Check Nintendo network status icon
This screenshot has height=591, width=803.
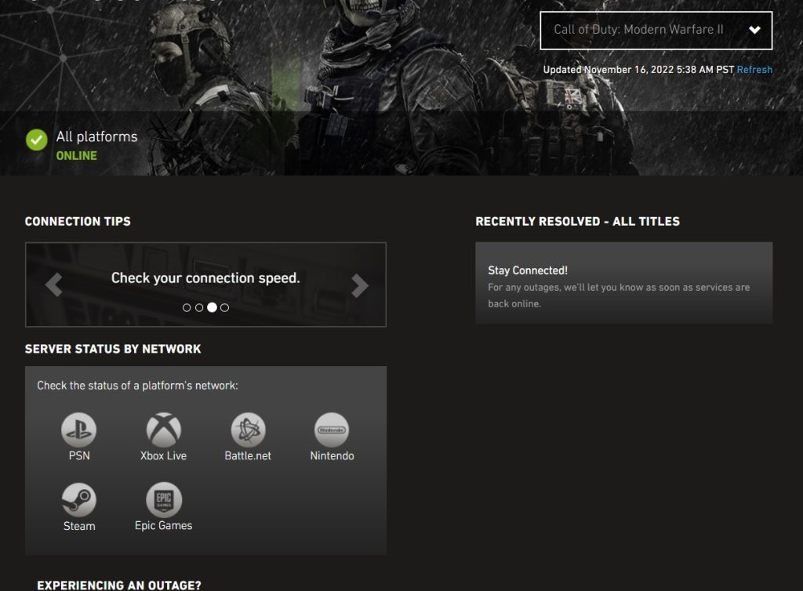[332, 430]
